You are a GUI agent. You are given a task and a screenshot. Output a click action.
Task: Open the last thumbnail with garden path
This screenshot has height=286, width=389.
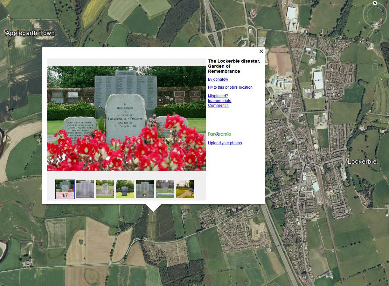[185, 189]
